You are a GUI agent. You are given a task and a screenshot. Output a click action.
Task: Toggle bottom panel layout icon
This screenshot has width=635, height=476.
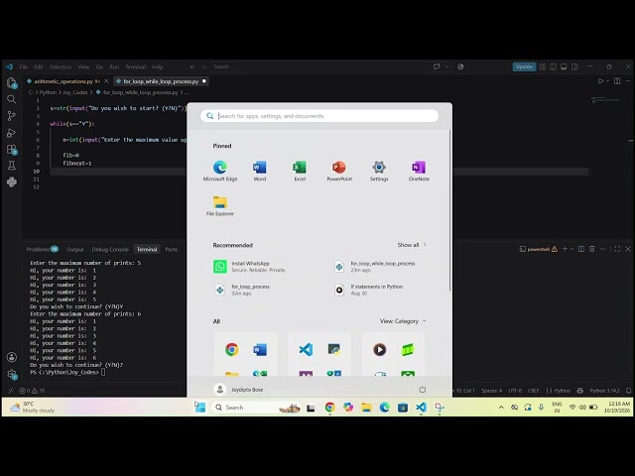(x=564, y=66)
